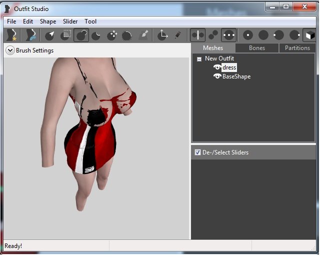Click the New Project toolbar icon
The height and width of the screenshot is (257, 321).
[x=11, y=35]
